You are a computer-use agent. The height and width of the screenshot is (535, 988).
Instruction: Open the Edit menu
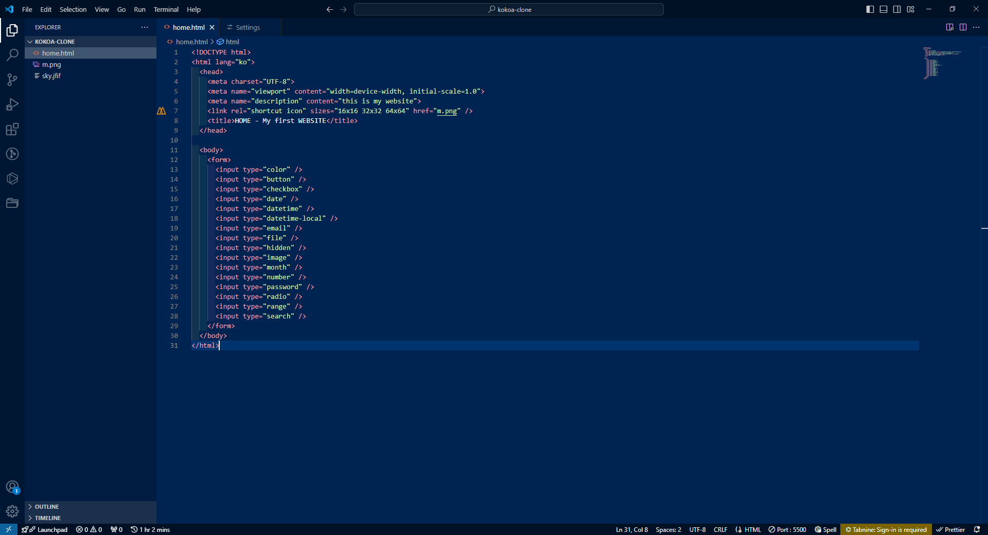pyautogui.click(x=46, y=9)
